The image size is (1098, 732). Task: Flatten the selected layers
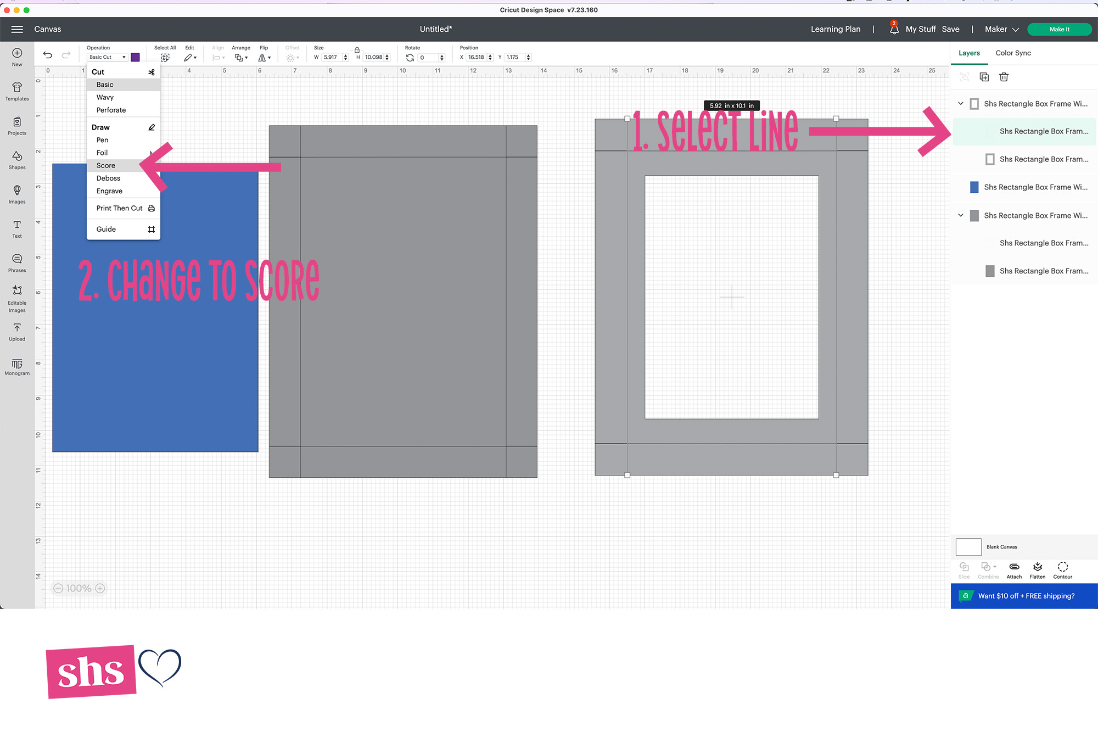(1037, 569)
